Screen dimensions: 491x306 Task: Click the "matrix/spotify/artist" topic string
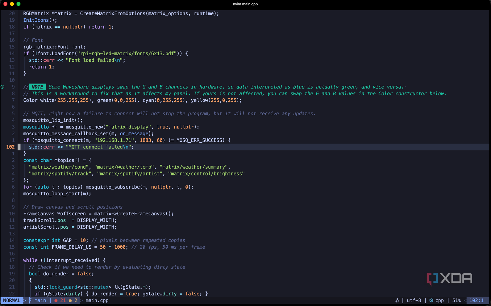tap(130, 174)
